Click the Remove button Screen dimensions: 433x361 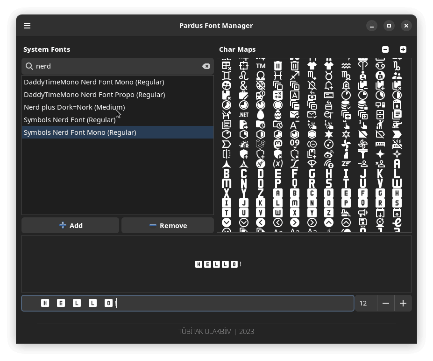coord(168,225)
